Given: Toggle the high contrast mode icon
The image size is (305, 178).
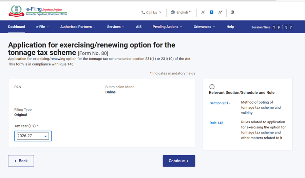Looking at the screenshot, I should 232,12.
